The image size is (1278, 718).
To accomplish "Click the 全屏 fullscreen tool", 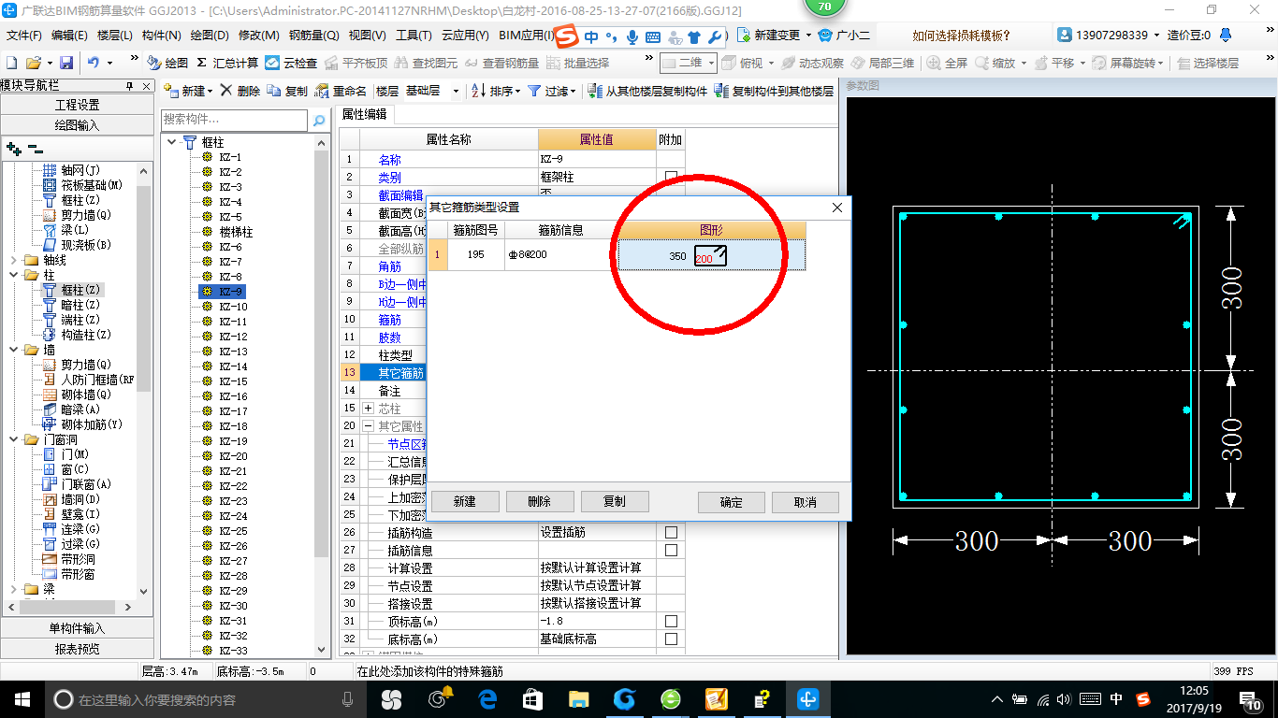I will [x=947, y=63].
